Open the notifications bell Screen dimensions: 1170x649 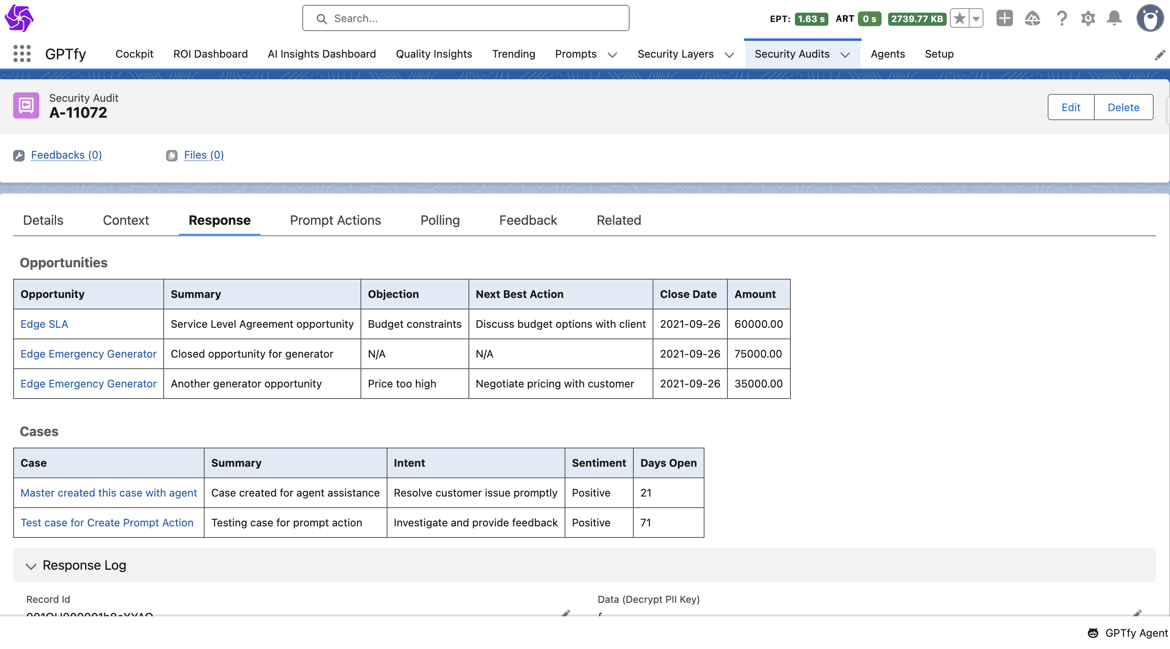click(1114, 19)
